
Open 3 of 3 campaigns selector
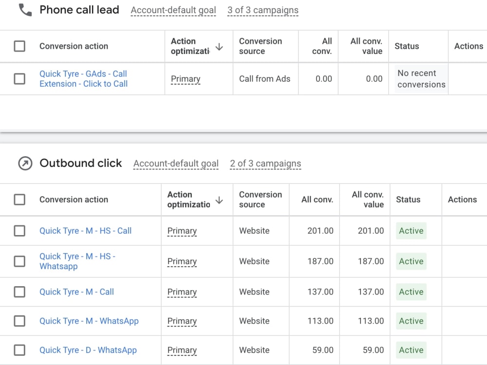(x=263, y=10)
